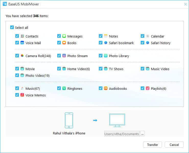189x153 pixels.
Task: Click the Voice Mail icon
Action: point(22,43)
